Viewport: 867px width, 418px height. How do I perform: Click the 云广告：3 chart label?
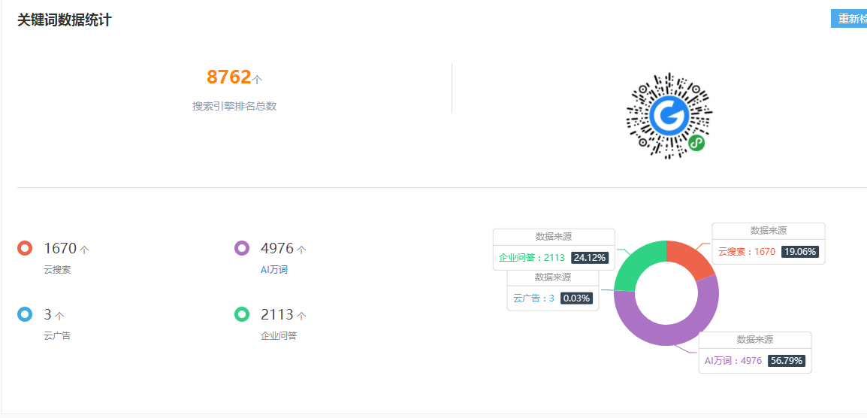[x=533, y=298]
